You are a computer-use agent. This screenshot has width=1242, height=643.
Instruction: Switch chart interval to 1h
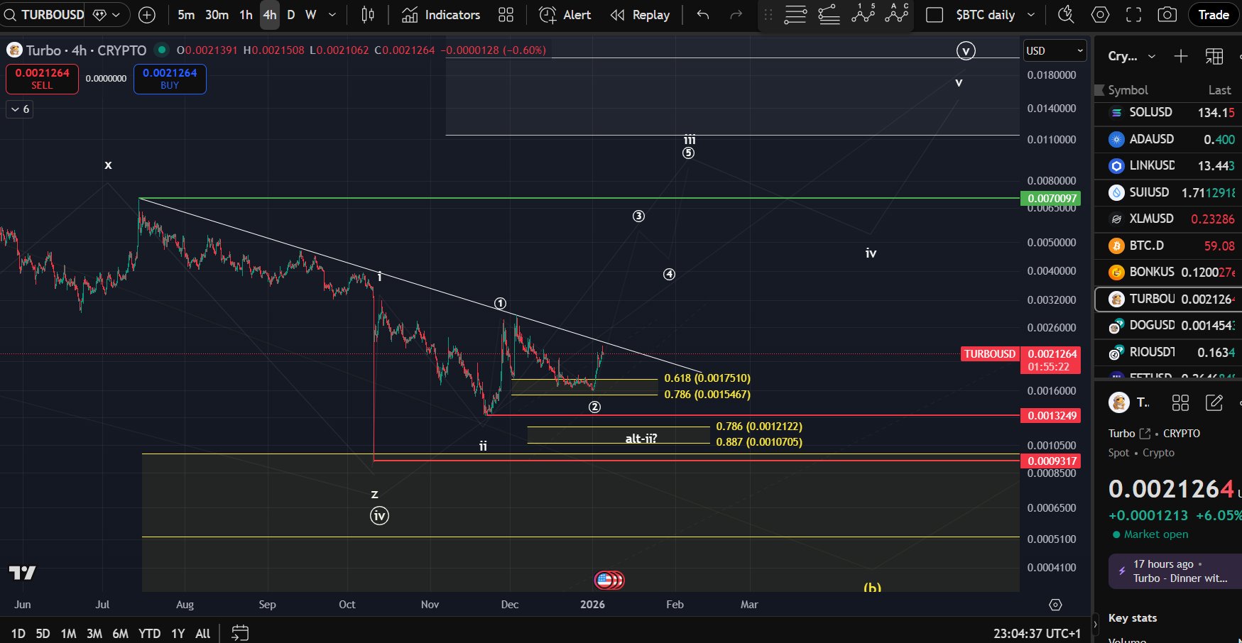tap(246, 14)
